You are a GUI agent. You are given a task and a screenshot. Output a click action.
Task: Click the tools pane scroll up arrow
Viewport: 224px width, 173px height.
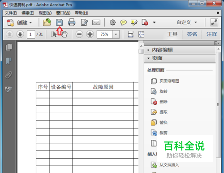pos(218,49)
